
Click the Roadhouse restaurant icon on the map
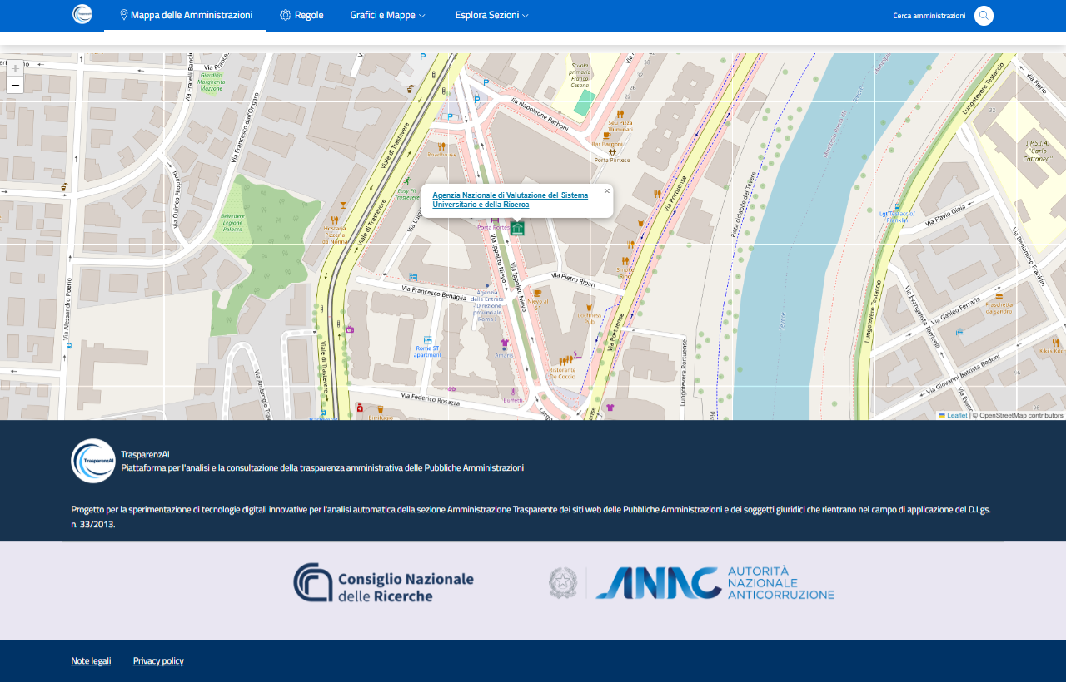pyautogui.click(x=441, y=146)
